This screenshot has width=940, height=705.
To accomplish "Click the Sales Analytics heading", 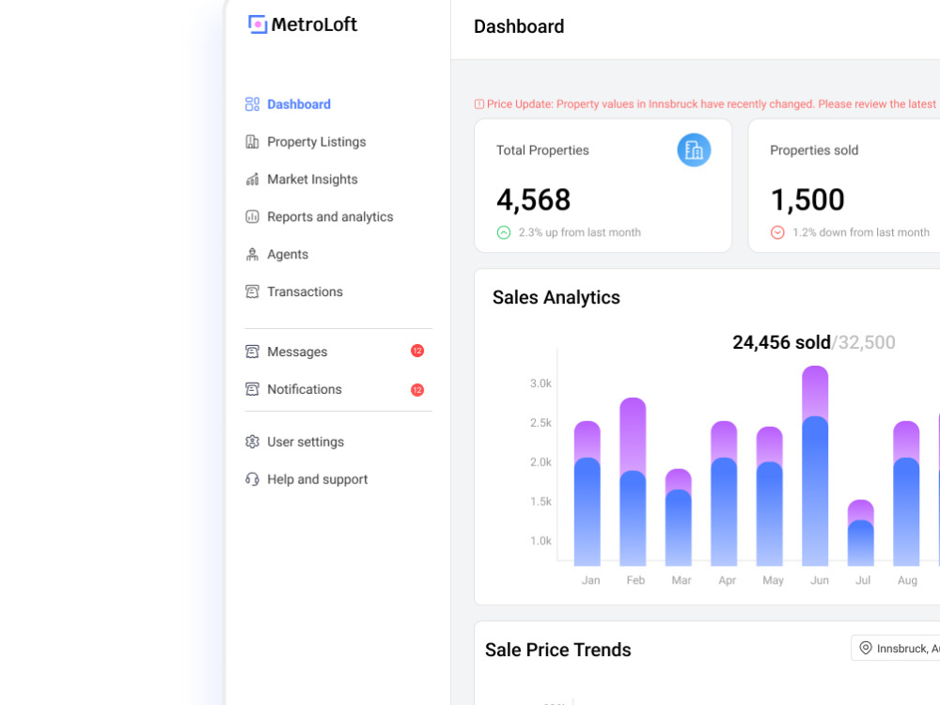I will (556, 297).
